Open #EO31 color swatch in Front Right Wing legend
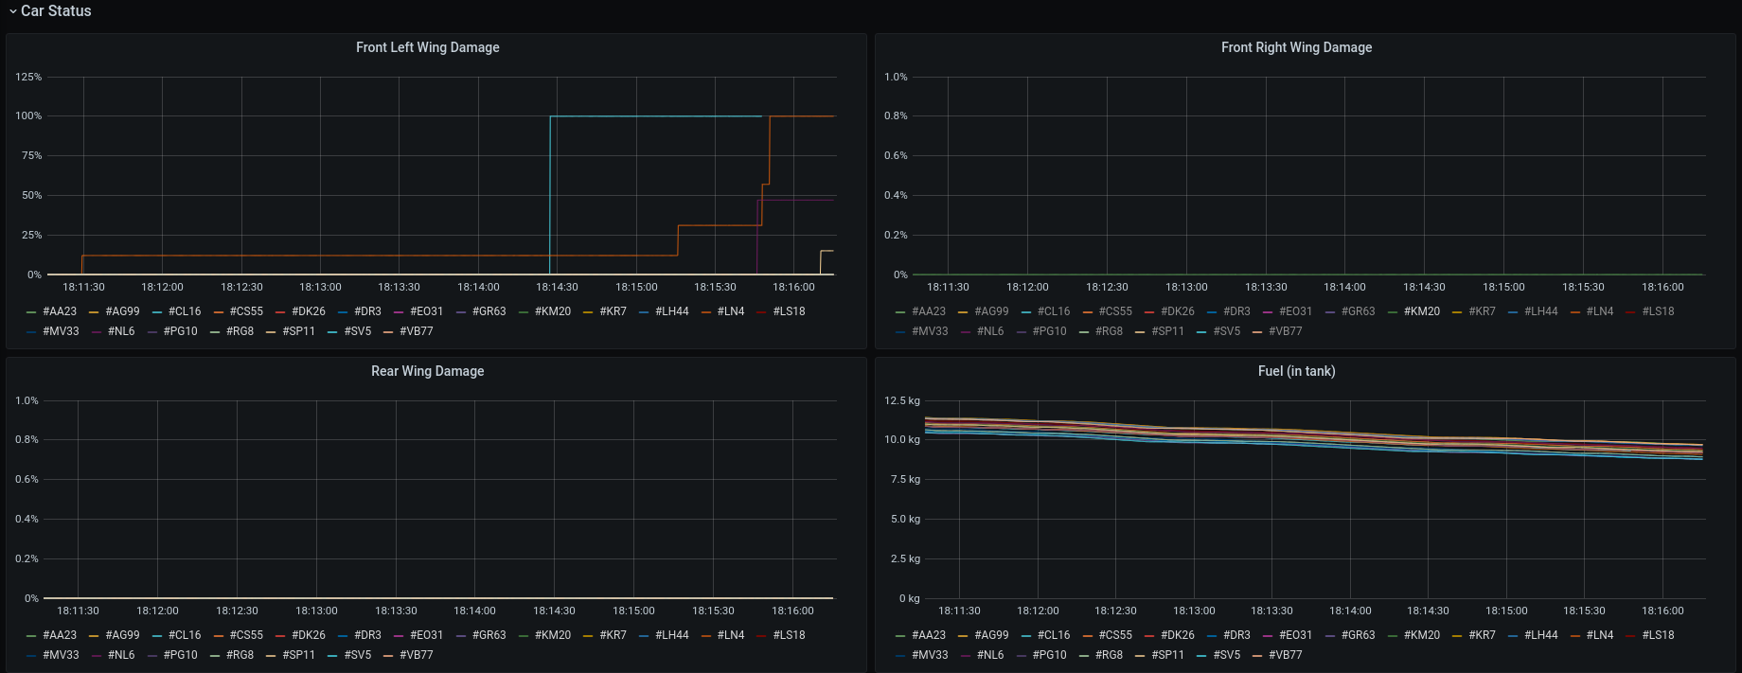Screen dimensions: 1742x673 (1268, 312)
